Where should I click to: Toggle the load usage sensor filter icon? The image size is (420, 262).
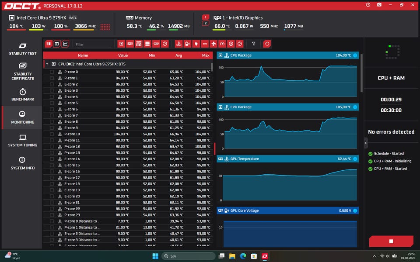pyautogui.click(x=231, y=44)
